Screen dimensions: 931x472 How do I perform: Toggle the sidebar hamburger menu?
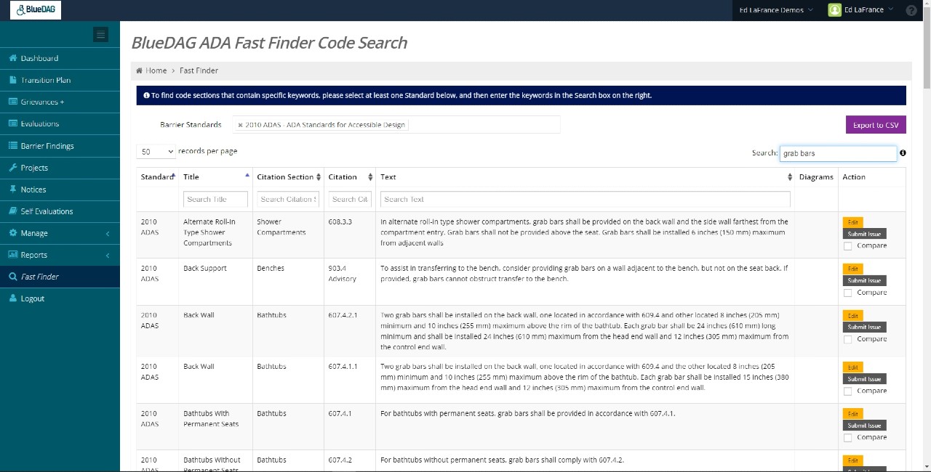(100, 34)
